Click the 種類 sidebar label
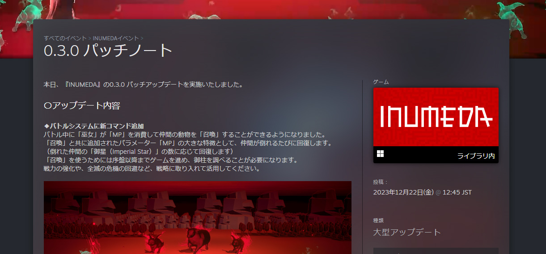 click(378, 220)
